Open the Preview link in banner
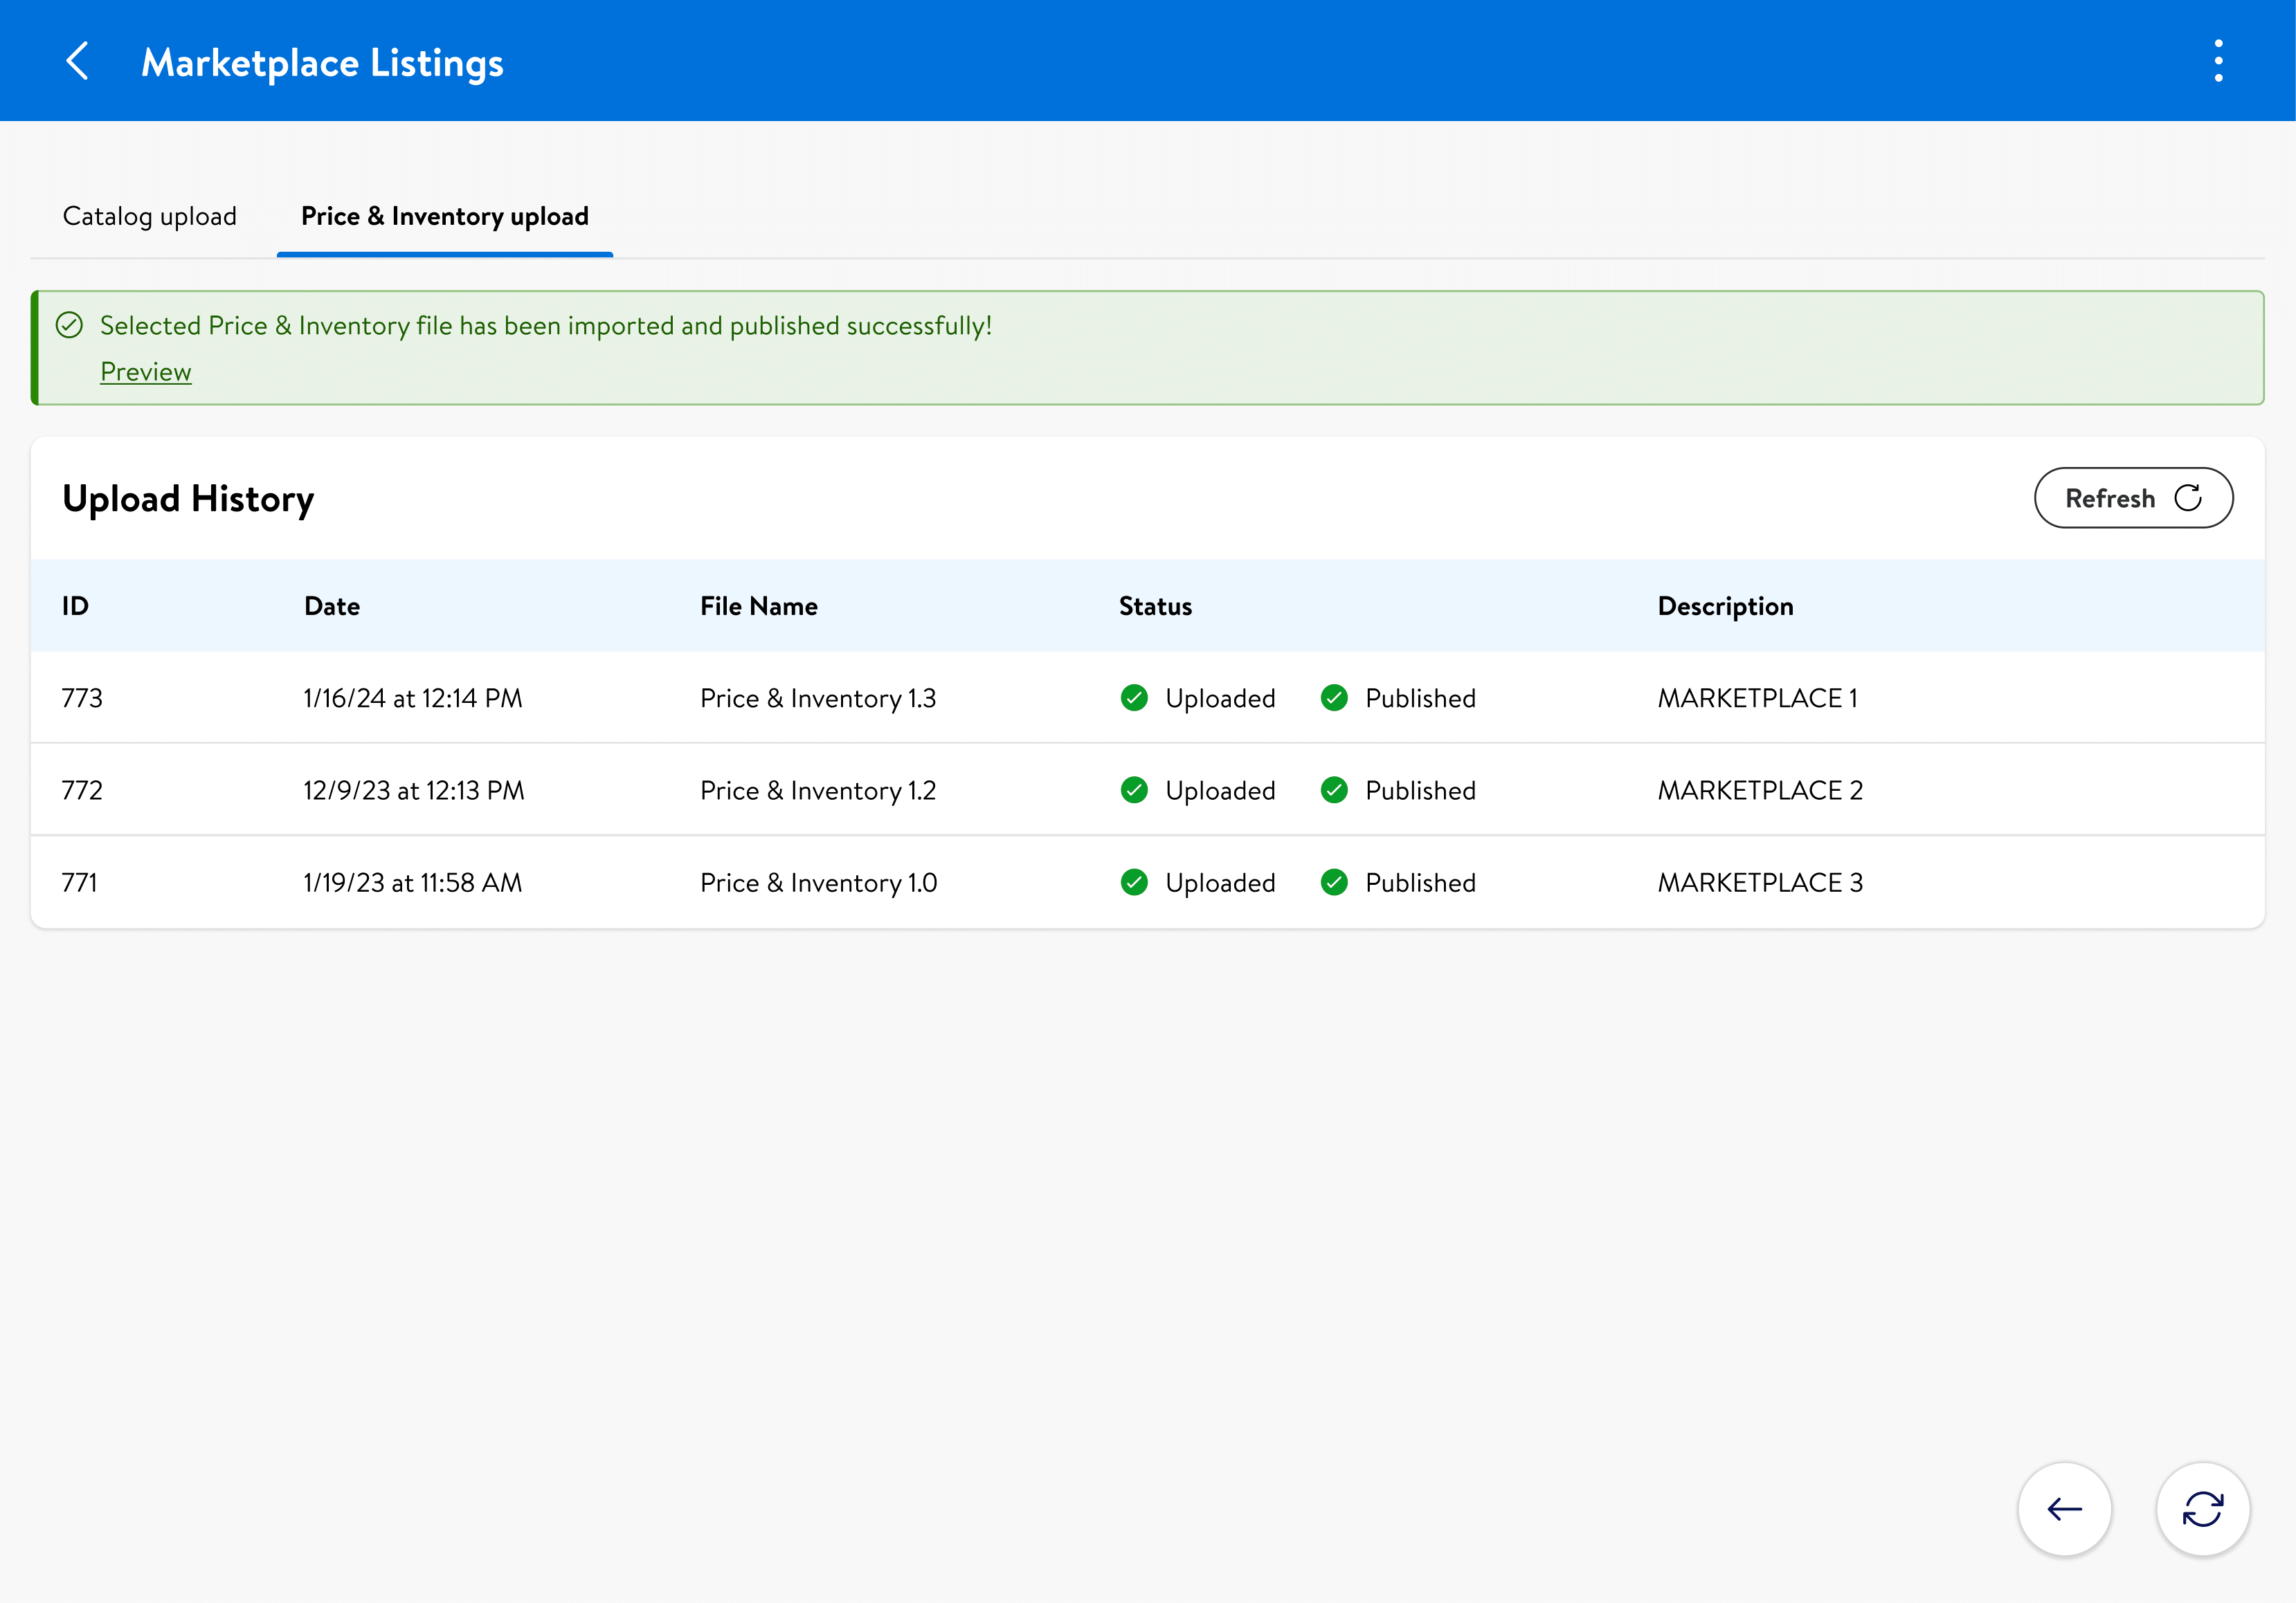Viewport: 2296px width, 1603px height. coord(146,372)
